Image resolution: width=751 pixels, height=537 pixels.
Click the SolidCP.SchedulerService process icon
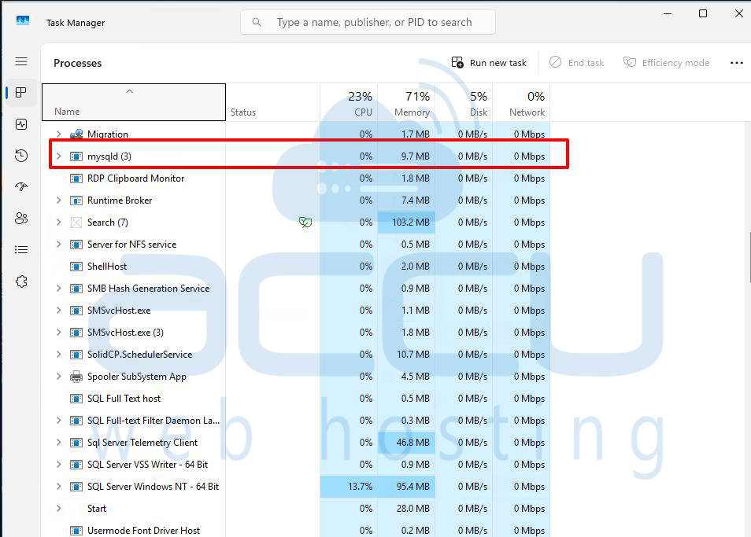76,355
